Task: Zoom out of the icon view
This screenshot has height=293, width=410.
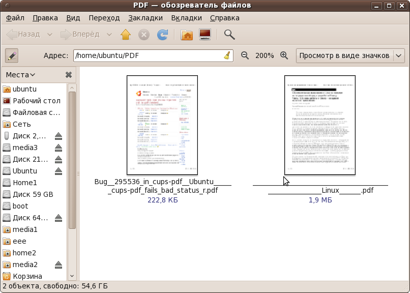Action: [x=245, y=55]
